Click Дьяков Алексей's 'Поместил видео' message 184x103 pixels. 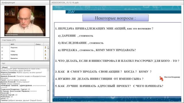tap(23, 77)
